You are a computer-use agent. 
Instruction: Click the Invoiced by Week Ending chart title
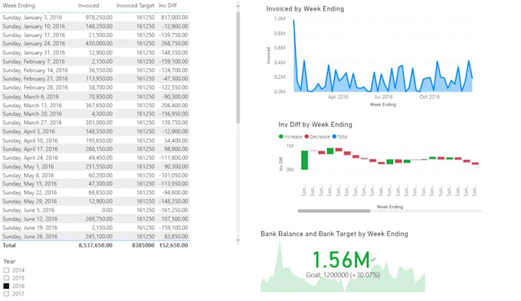pyautogui.click(x=305, y=9)
